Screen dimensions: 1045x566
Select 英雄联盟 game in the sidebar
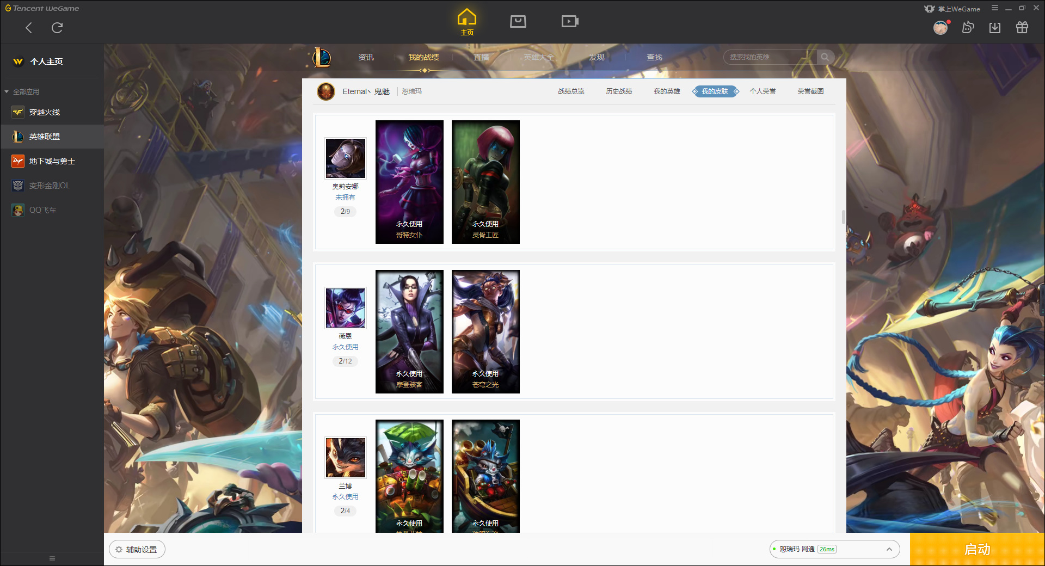(x=52, y=137)
